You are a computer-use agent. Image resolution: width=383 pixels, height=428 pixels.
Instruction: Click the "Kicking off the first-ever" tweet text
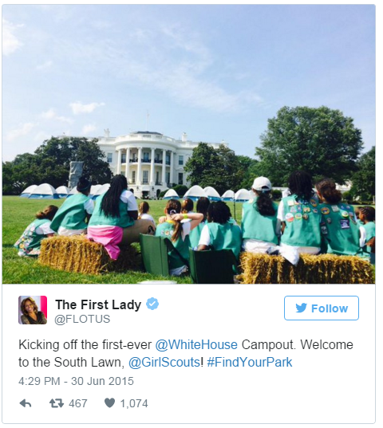(85, 345)
